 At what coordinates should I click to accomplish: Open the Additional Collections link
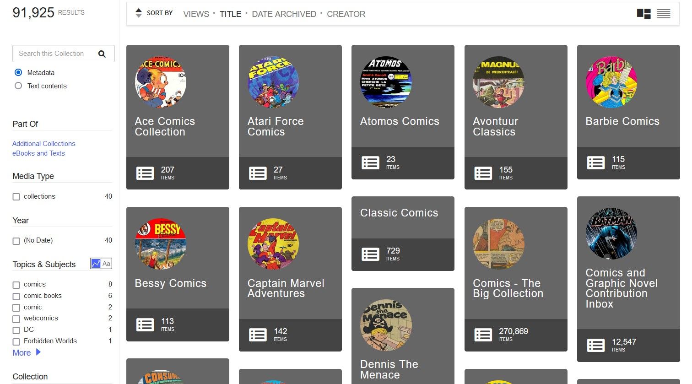[44, 143]
